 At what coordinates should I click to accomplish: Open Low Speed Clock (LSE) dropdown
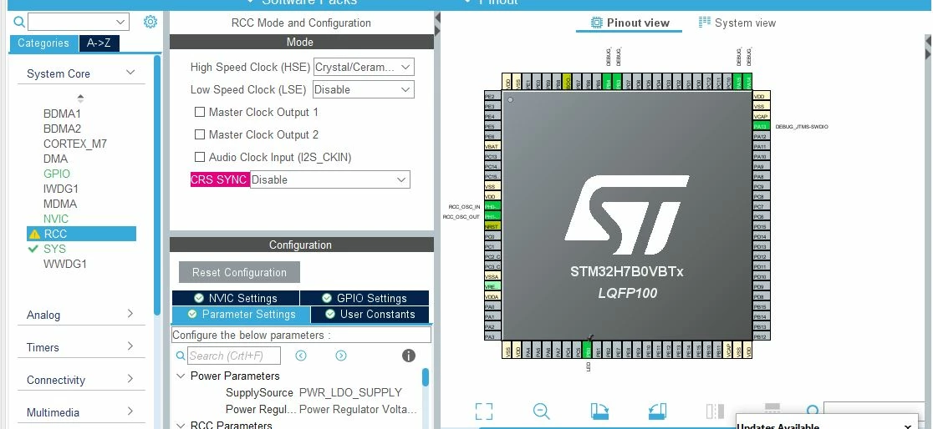click(x=364, y=89)
